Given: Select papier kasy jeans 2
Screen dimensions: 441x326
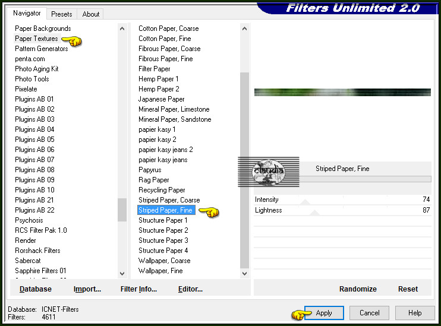Looking at the screenshot, I should 166,150.
